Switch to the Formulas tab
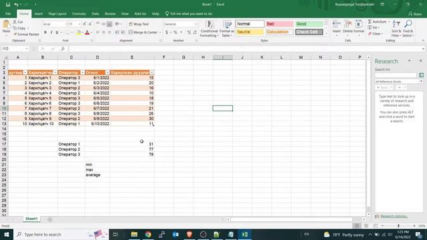 pos(79,13)
